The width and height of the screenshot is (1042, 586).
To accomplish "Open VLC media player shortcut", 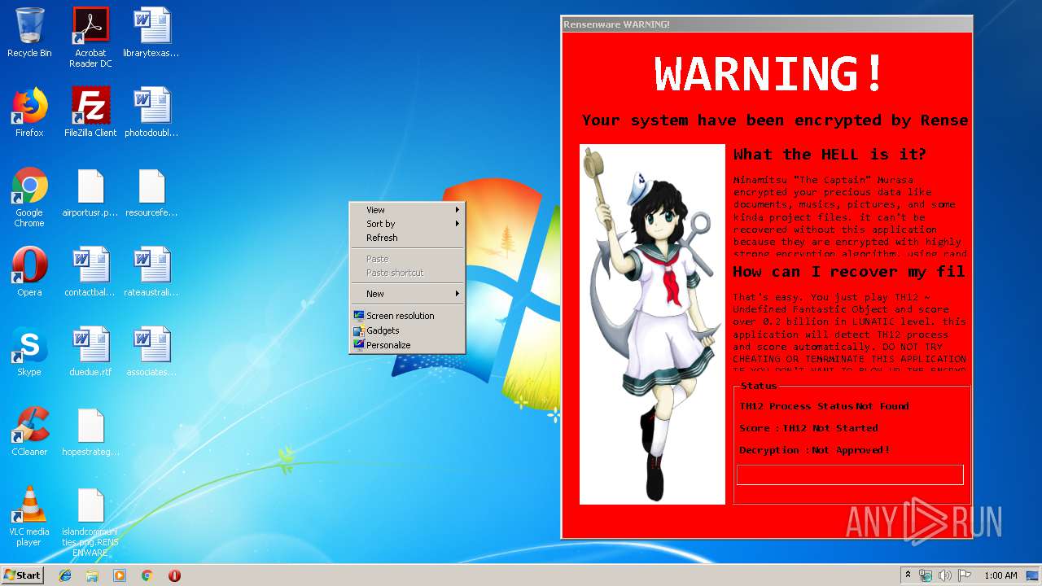I will pyautogui.click(x=29, y=517).
